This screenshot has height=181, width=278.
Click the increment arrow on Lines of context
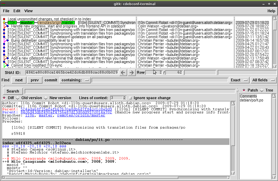(x=124, y=97)
